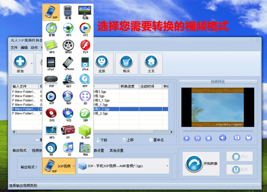Image resolution: width=267 pixels, height=192 pixels.
Task: Choose the WMV format icon
Action: coord(68,98)
